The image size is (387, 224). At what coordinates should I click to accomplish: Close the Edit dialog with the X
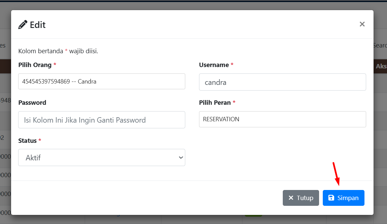click(362, 24)
